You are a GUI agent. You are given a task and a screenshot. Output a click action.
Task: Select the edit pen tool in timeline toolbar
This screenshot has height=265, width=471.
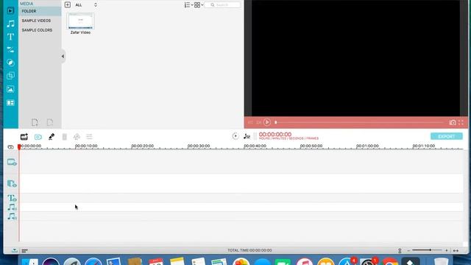point(52,137)
